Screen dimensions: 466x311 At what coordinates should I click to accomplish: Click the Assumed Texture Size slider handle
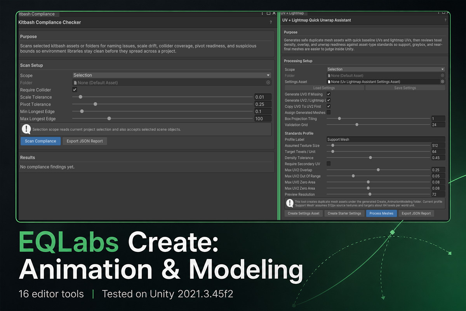pyautogui.click(x=333, y=145)
